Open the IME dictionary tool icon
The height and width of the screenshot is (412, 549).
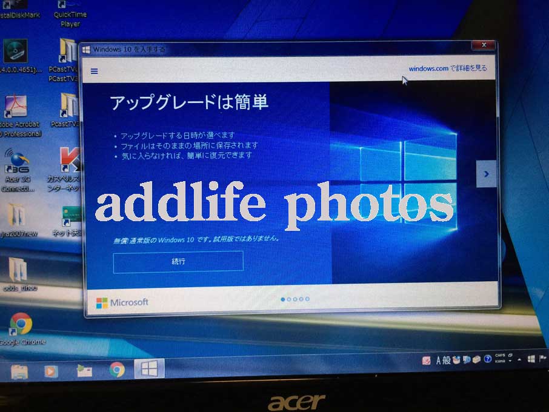tap(467, 359)
